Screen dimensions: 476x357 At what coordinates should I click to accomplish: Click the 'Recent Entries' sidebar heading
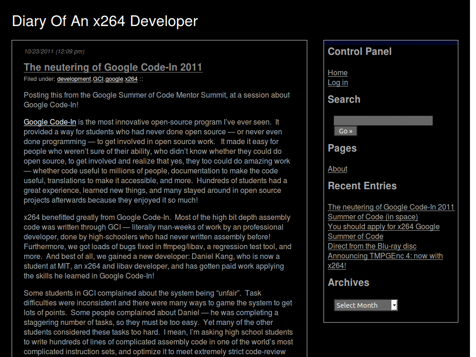click(x=362, y=186)
